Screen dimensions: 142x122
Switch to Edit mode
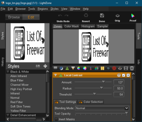click(31, 17)
